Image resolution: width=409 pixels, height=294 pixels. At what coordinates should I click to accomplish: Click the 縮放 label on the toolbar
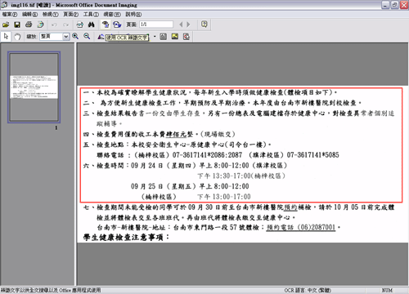[32, 37]
